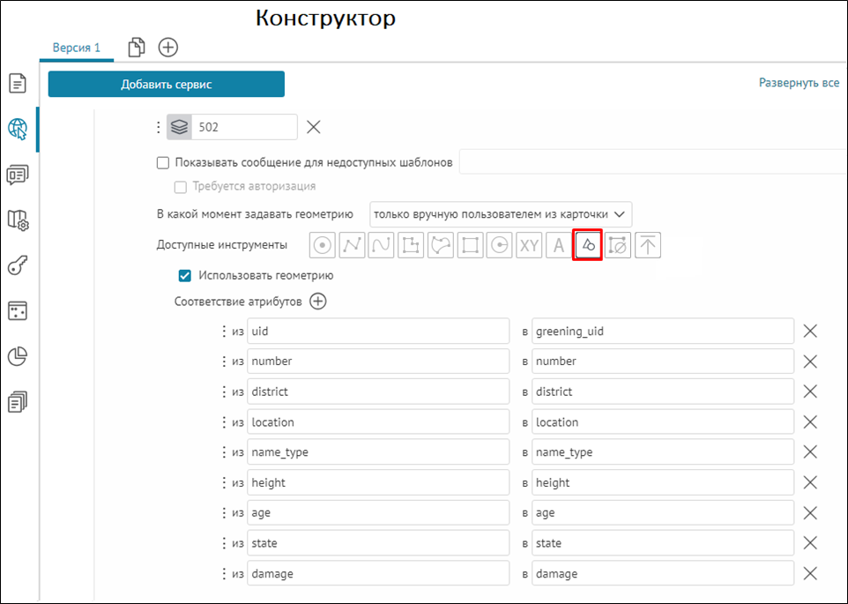This screenshot has height=604, width=848.
Task: Enable 'Показывать сообщение для недоступных шаблонов' checkbox
Action: 162,162
